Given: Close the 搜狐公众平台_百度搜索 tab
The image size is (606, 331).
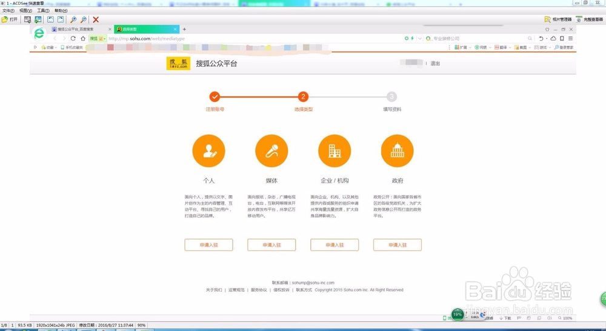Looking at the screenshot, I should click(x=110, y=29).
